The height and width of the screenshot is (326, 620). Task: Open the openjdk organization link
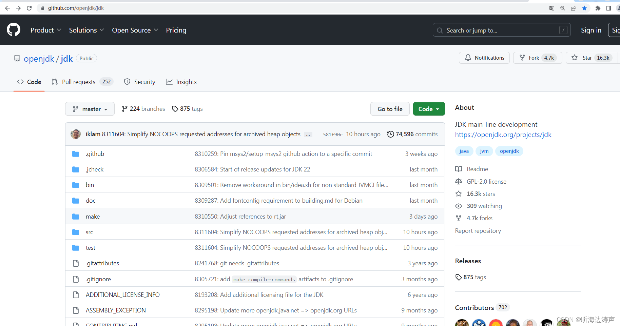pyautogui.click(x=39, y=59)
